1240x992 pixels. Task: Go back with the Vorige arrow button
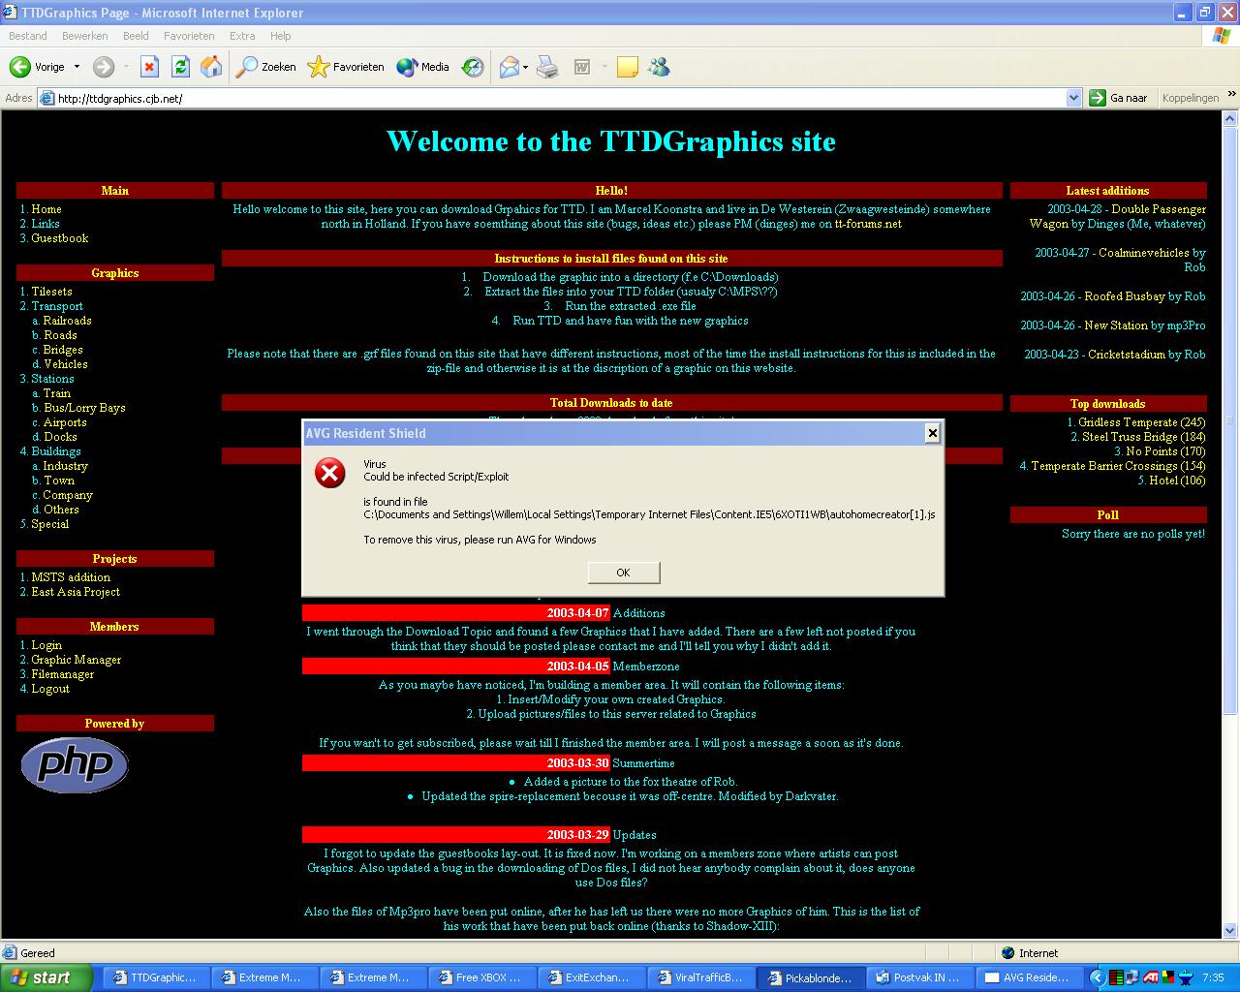[37, 67]
